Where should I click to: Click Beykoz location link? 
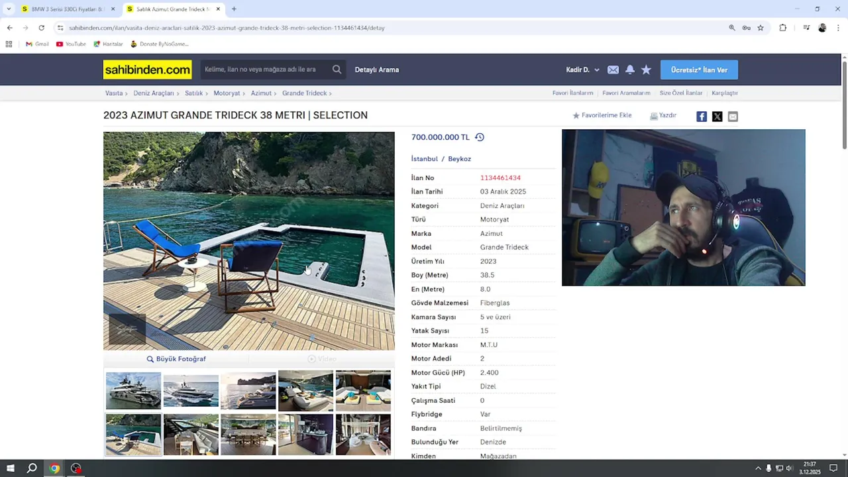click(x=459, y=159)
